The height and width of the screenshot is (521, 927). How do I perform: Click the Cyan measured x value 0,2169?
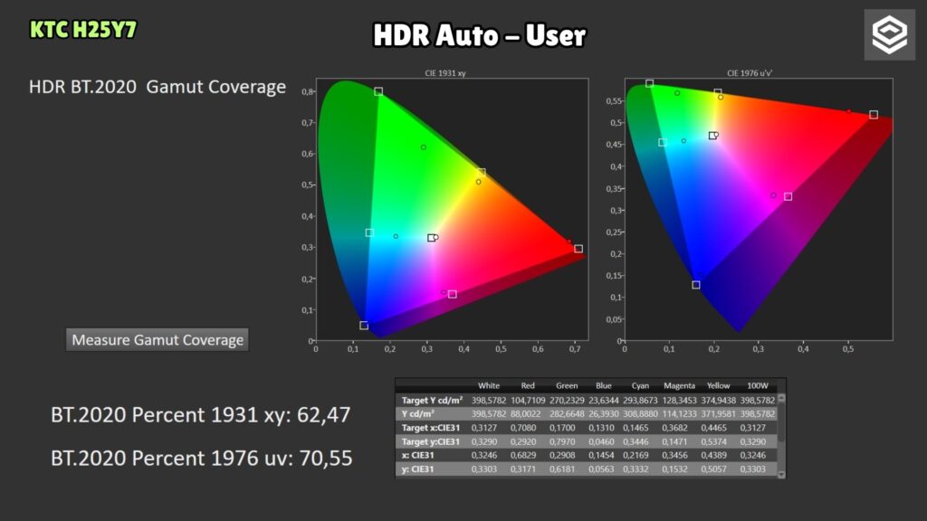pos(636,455)
